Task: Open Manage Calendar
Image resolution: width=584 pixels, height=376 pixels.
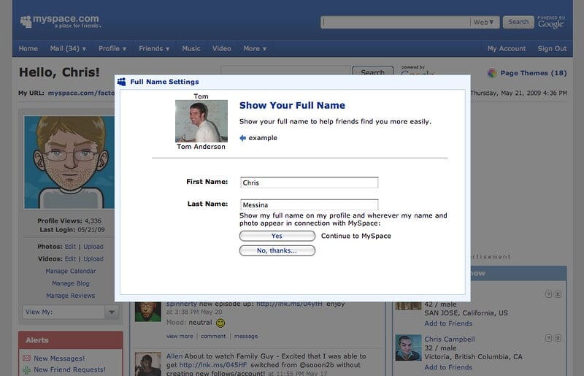Action: (x=70, y=272)
